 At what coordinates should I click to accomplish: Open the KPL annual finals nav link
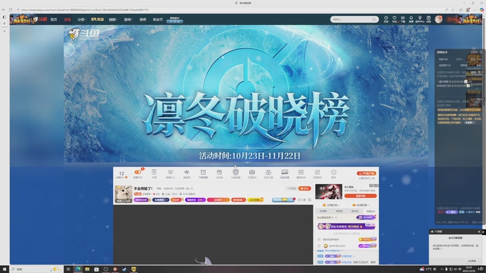97,19
